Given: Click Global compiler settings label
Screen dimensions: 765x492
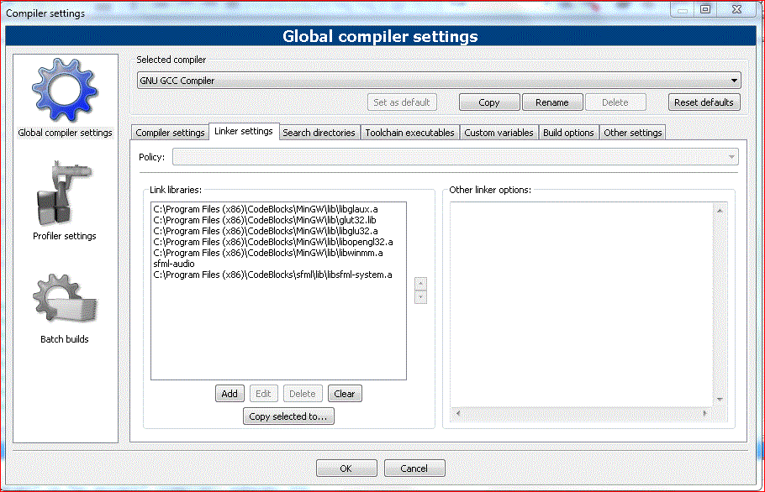Looking at the screenshot, I should click(x=65, y=133).
